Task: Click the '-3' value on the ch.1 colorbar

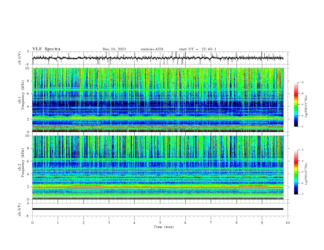Action: pyautogui.click(x=301, y=82)
